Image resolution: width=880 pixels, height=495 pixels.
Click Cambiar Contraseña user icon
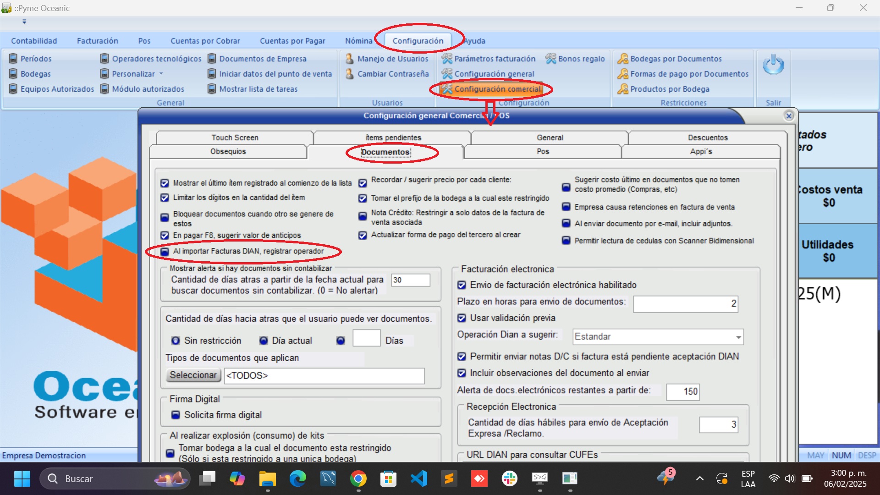point(350,74)
